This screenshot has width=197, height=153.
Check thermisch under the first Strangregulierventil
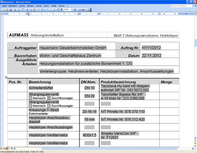30,98
